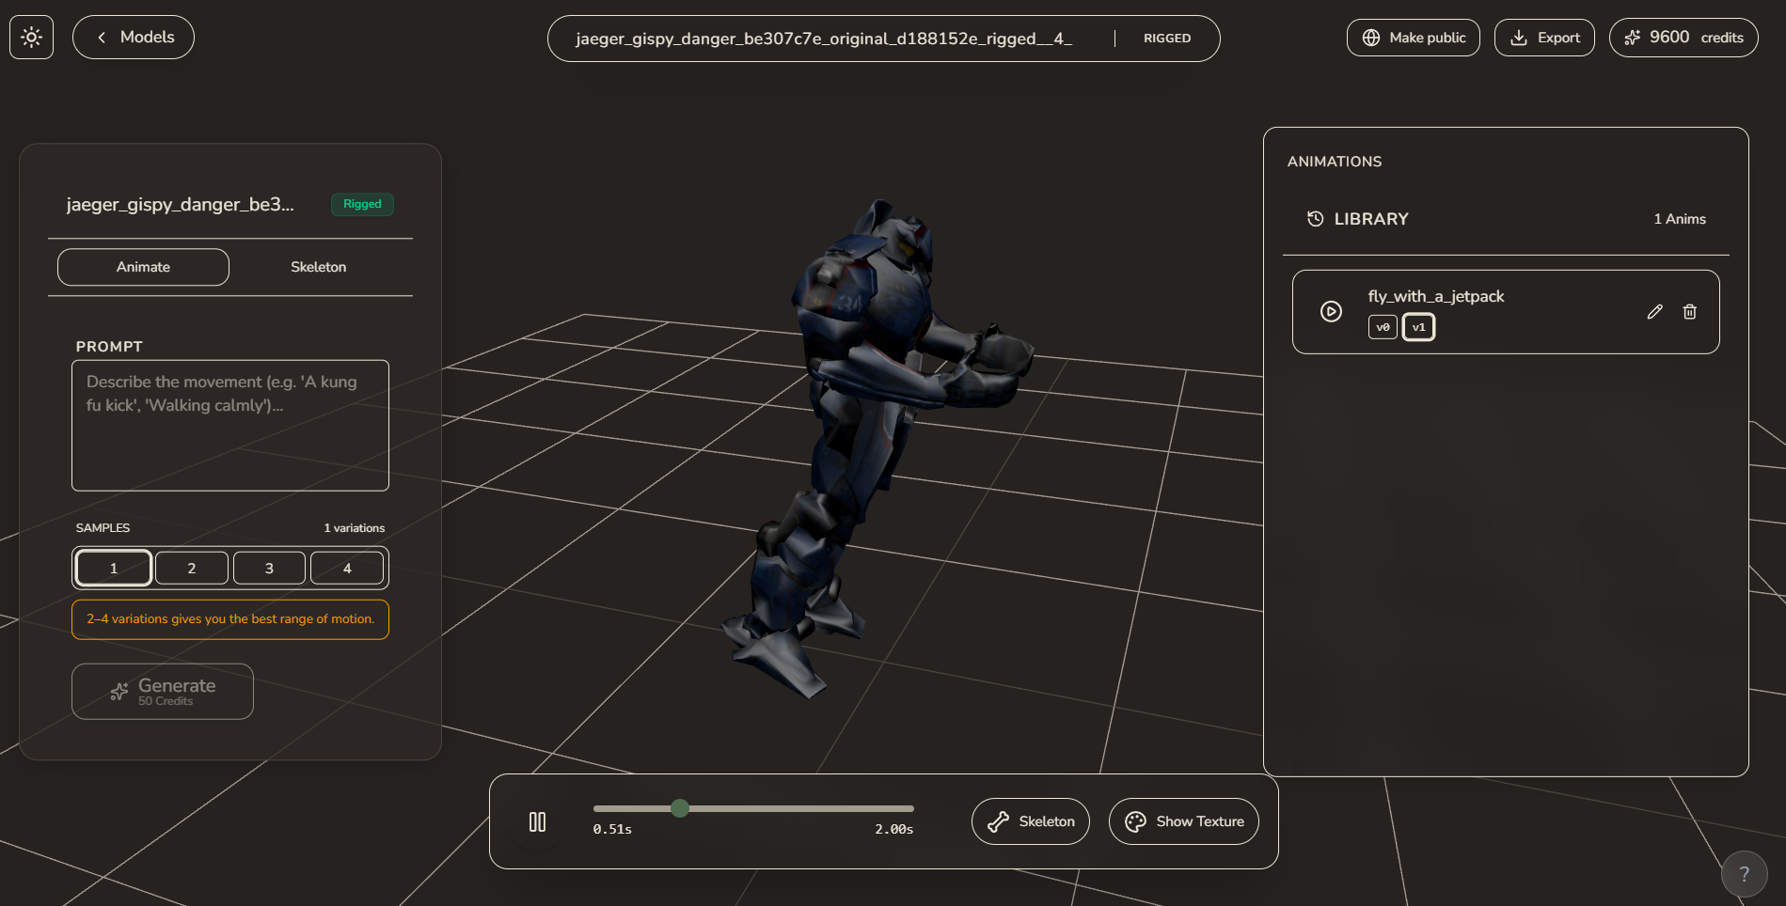Image resolution: width=1786 pixels, height=906 pixels.
Task: Click the movement prompt text box
Action: click(x=230, y=425)
